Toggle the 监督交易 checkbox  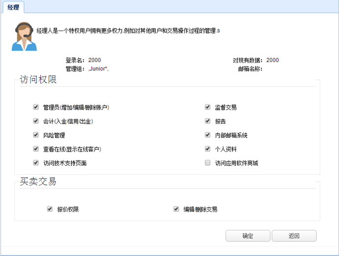pos(207,107)
